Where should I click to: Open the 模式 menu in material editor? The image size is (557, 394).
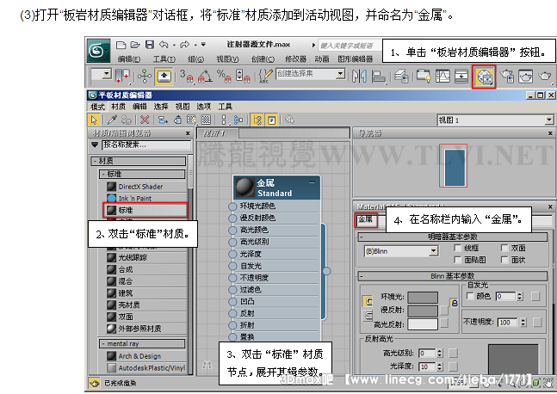[97, 107]
